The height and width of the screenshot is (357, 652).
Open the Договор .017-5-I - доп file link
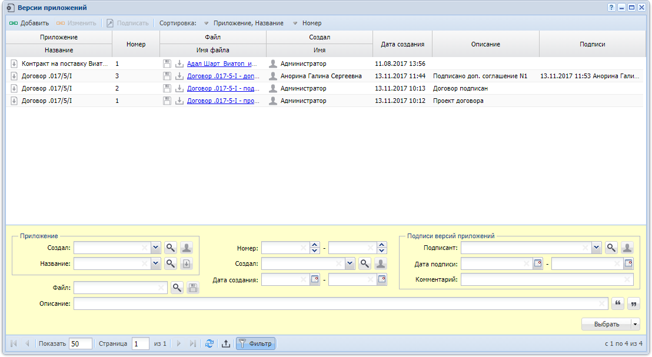(223, 76)
